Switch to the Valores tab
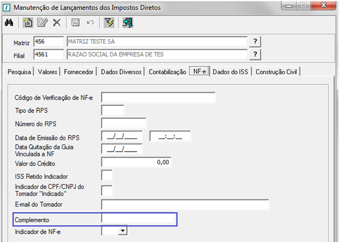 pos(48,71)
